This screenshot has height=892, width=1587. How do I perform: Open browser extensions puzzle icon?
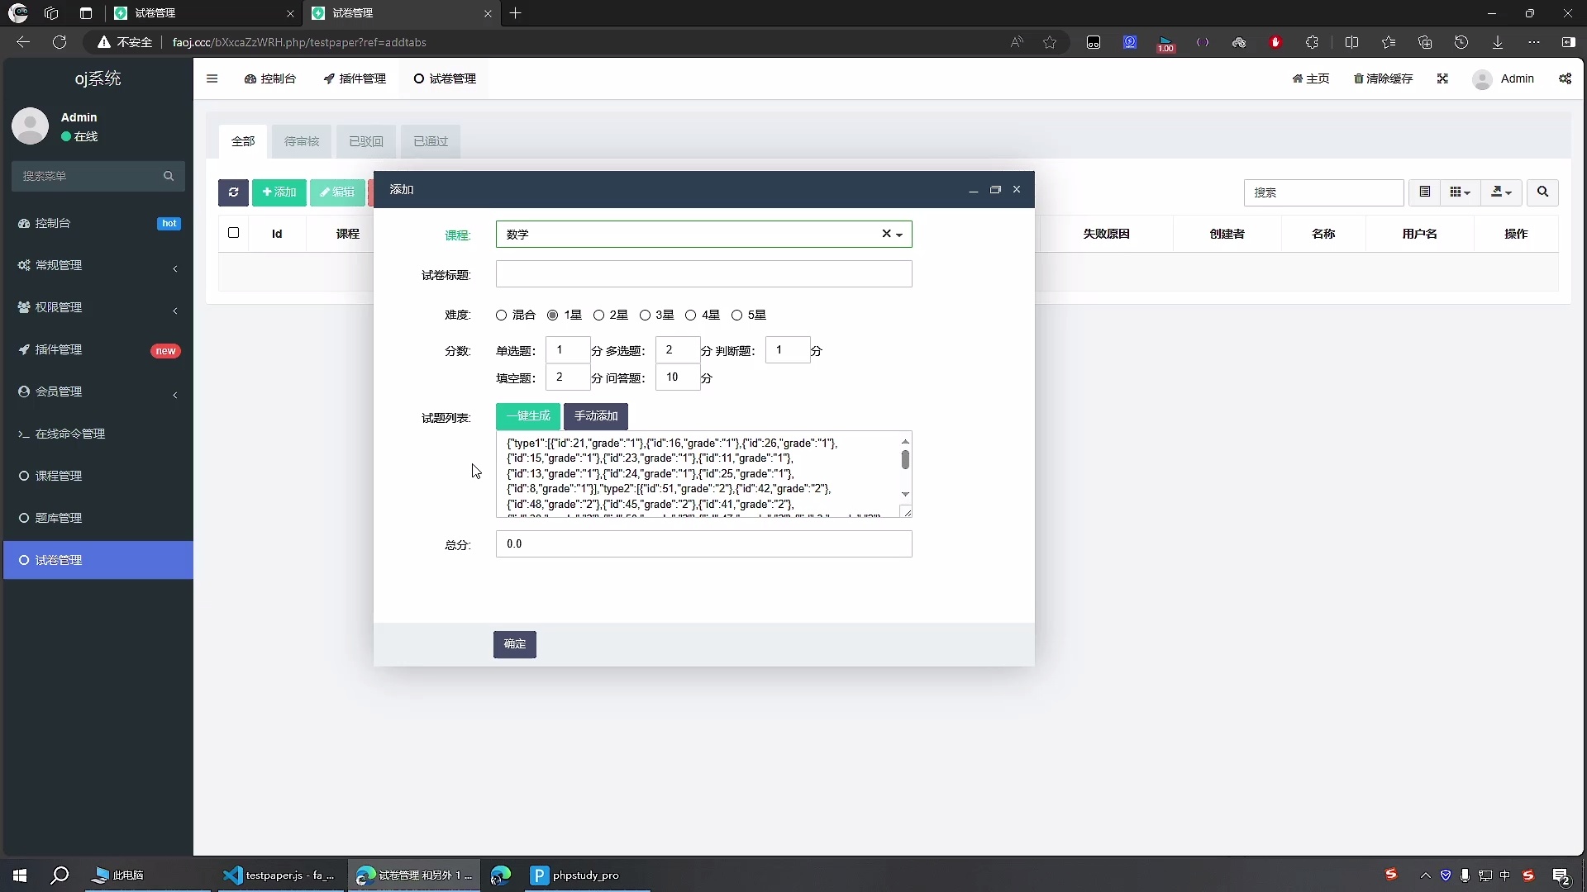coord(1312,42)
